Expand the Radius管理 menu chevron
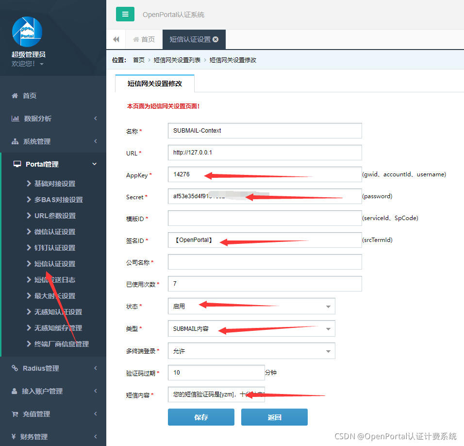464x446 pixels. click(x=95, y=368)
